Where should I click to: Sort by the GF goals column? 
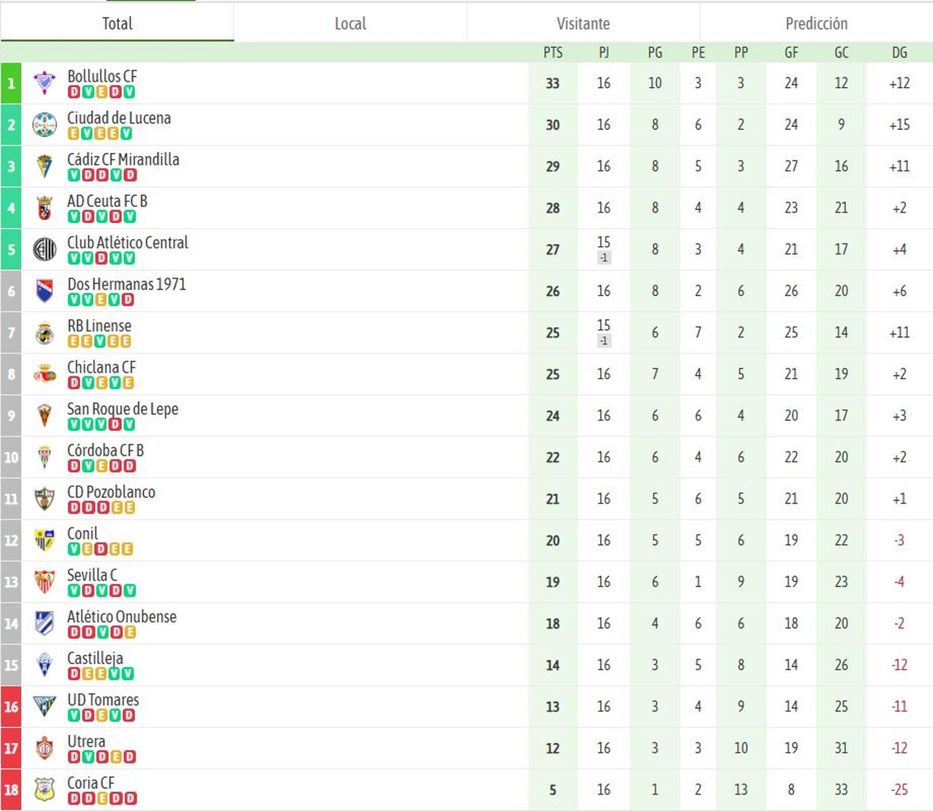[x=790, y=52]
